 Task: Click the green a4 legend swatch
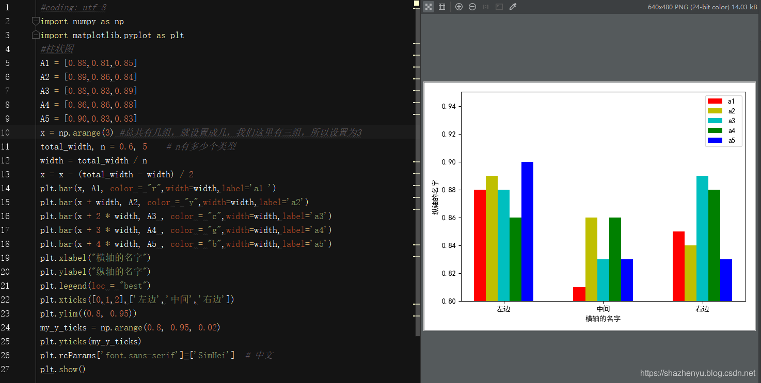point(715,130)
